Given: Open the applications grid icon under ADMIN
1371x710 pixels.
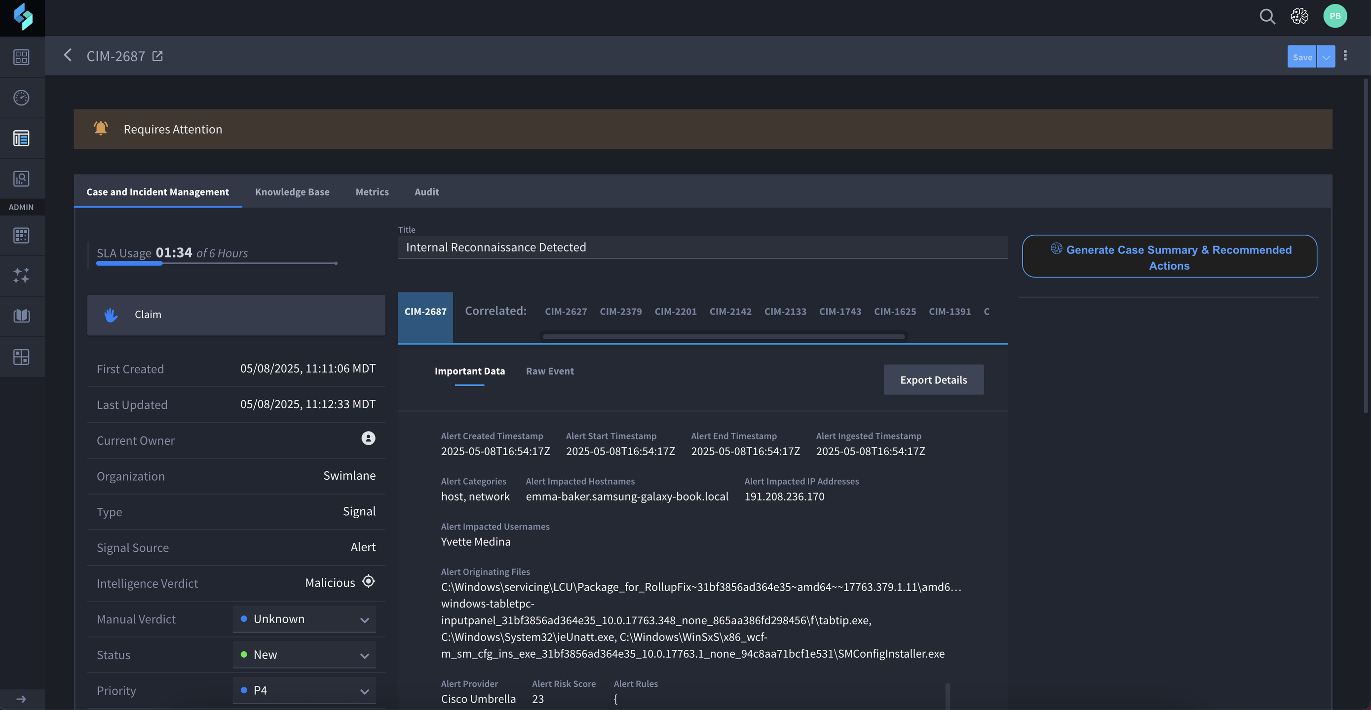Looking at the screenshot, I should point(21,235).
